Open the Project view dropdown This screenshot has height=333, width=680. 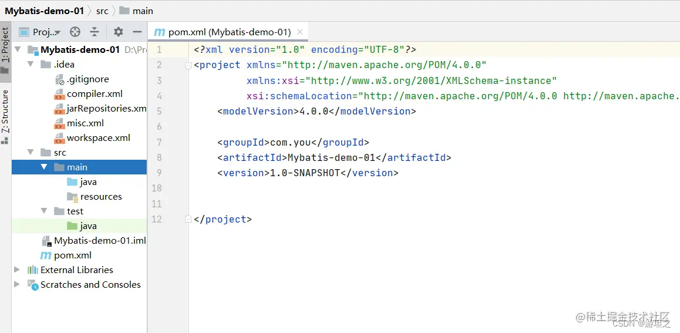click(x=40, y=32)
